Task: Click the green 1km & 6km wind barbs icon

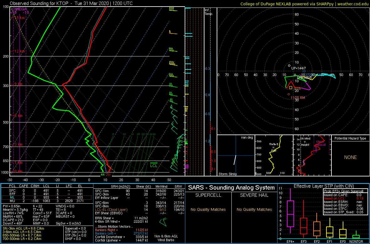Action: click(x=163, y=221)
